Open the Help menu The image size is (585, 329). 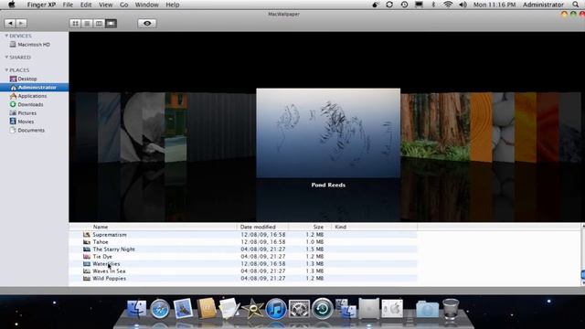pos(173,5)
